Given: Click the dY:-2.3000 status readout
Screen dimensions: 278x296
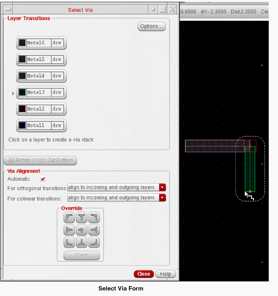Looking at the screenshot, I should coord(213,12).
